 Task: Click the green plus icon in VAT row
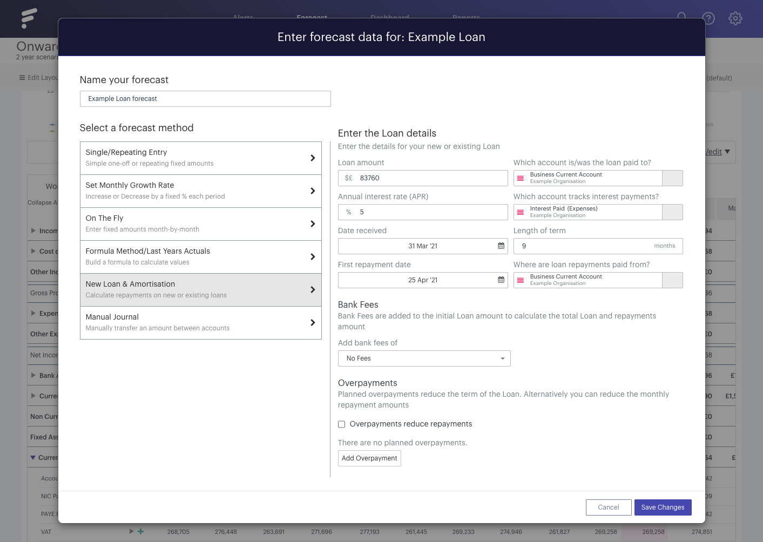coord(141,532)
